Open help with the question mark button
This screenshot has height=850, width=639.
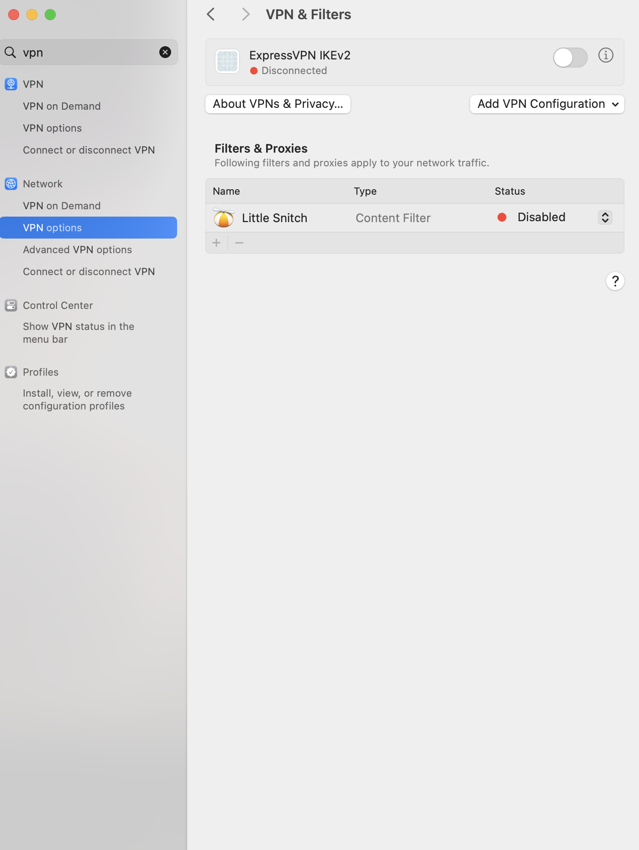[615, 281]
